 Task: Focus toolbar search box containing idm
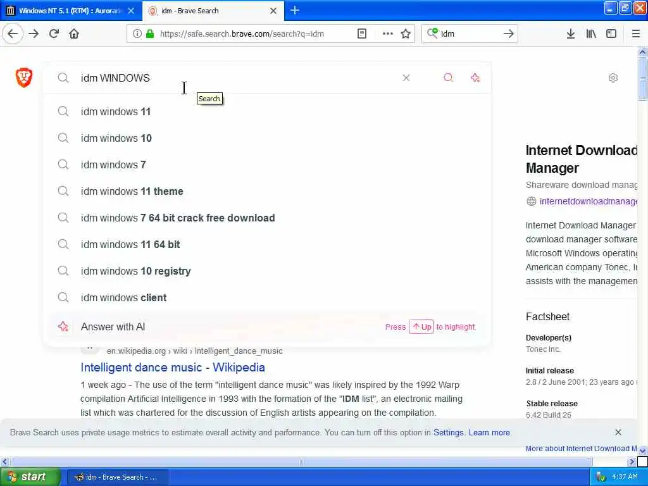(470, 34)
